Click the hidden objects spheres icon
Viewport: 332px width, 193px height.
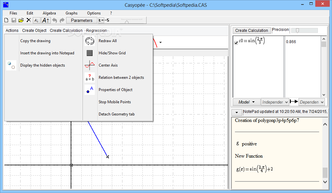[x=11, y=65]
